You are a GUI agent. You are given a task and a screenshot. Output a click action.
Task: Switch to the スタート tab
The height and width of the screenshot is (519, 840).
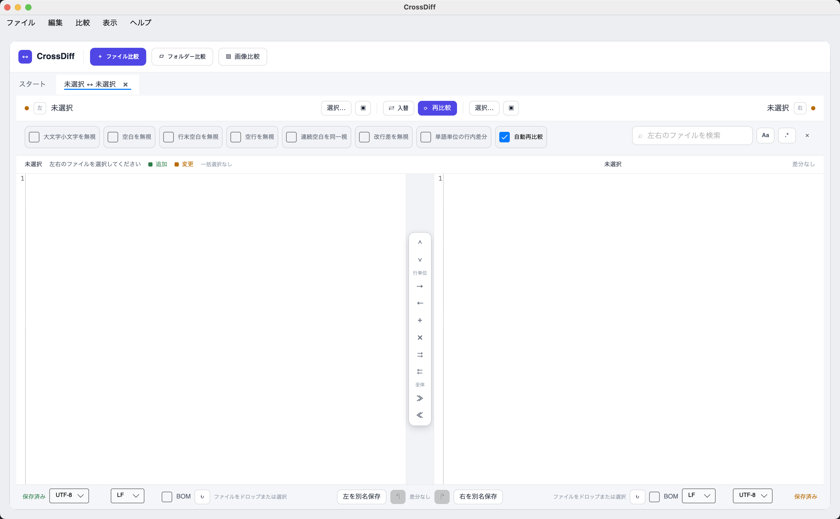pos(32,84)
